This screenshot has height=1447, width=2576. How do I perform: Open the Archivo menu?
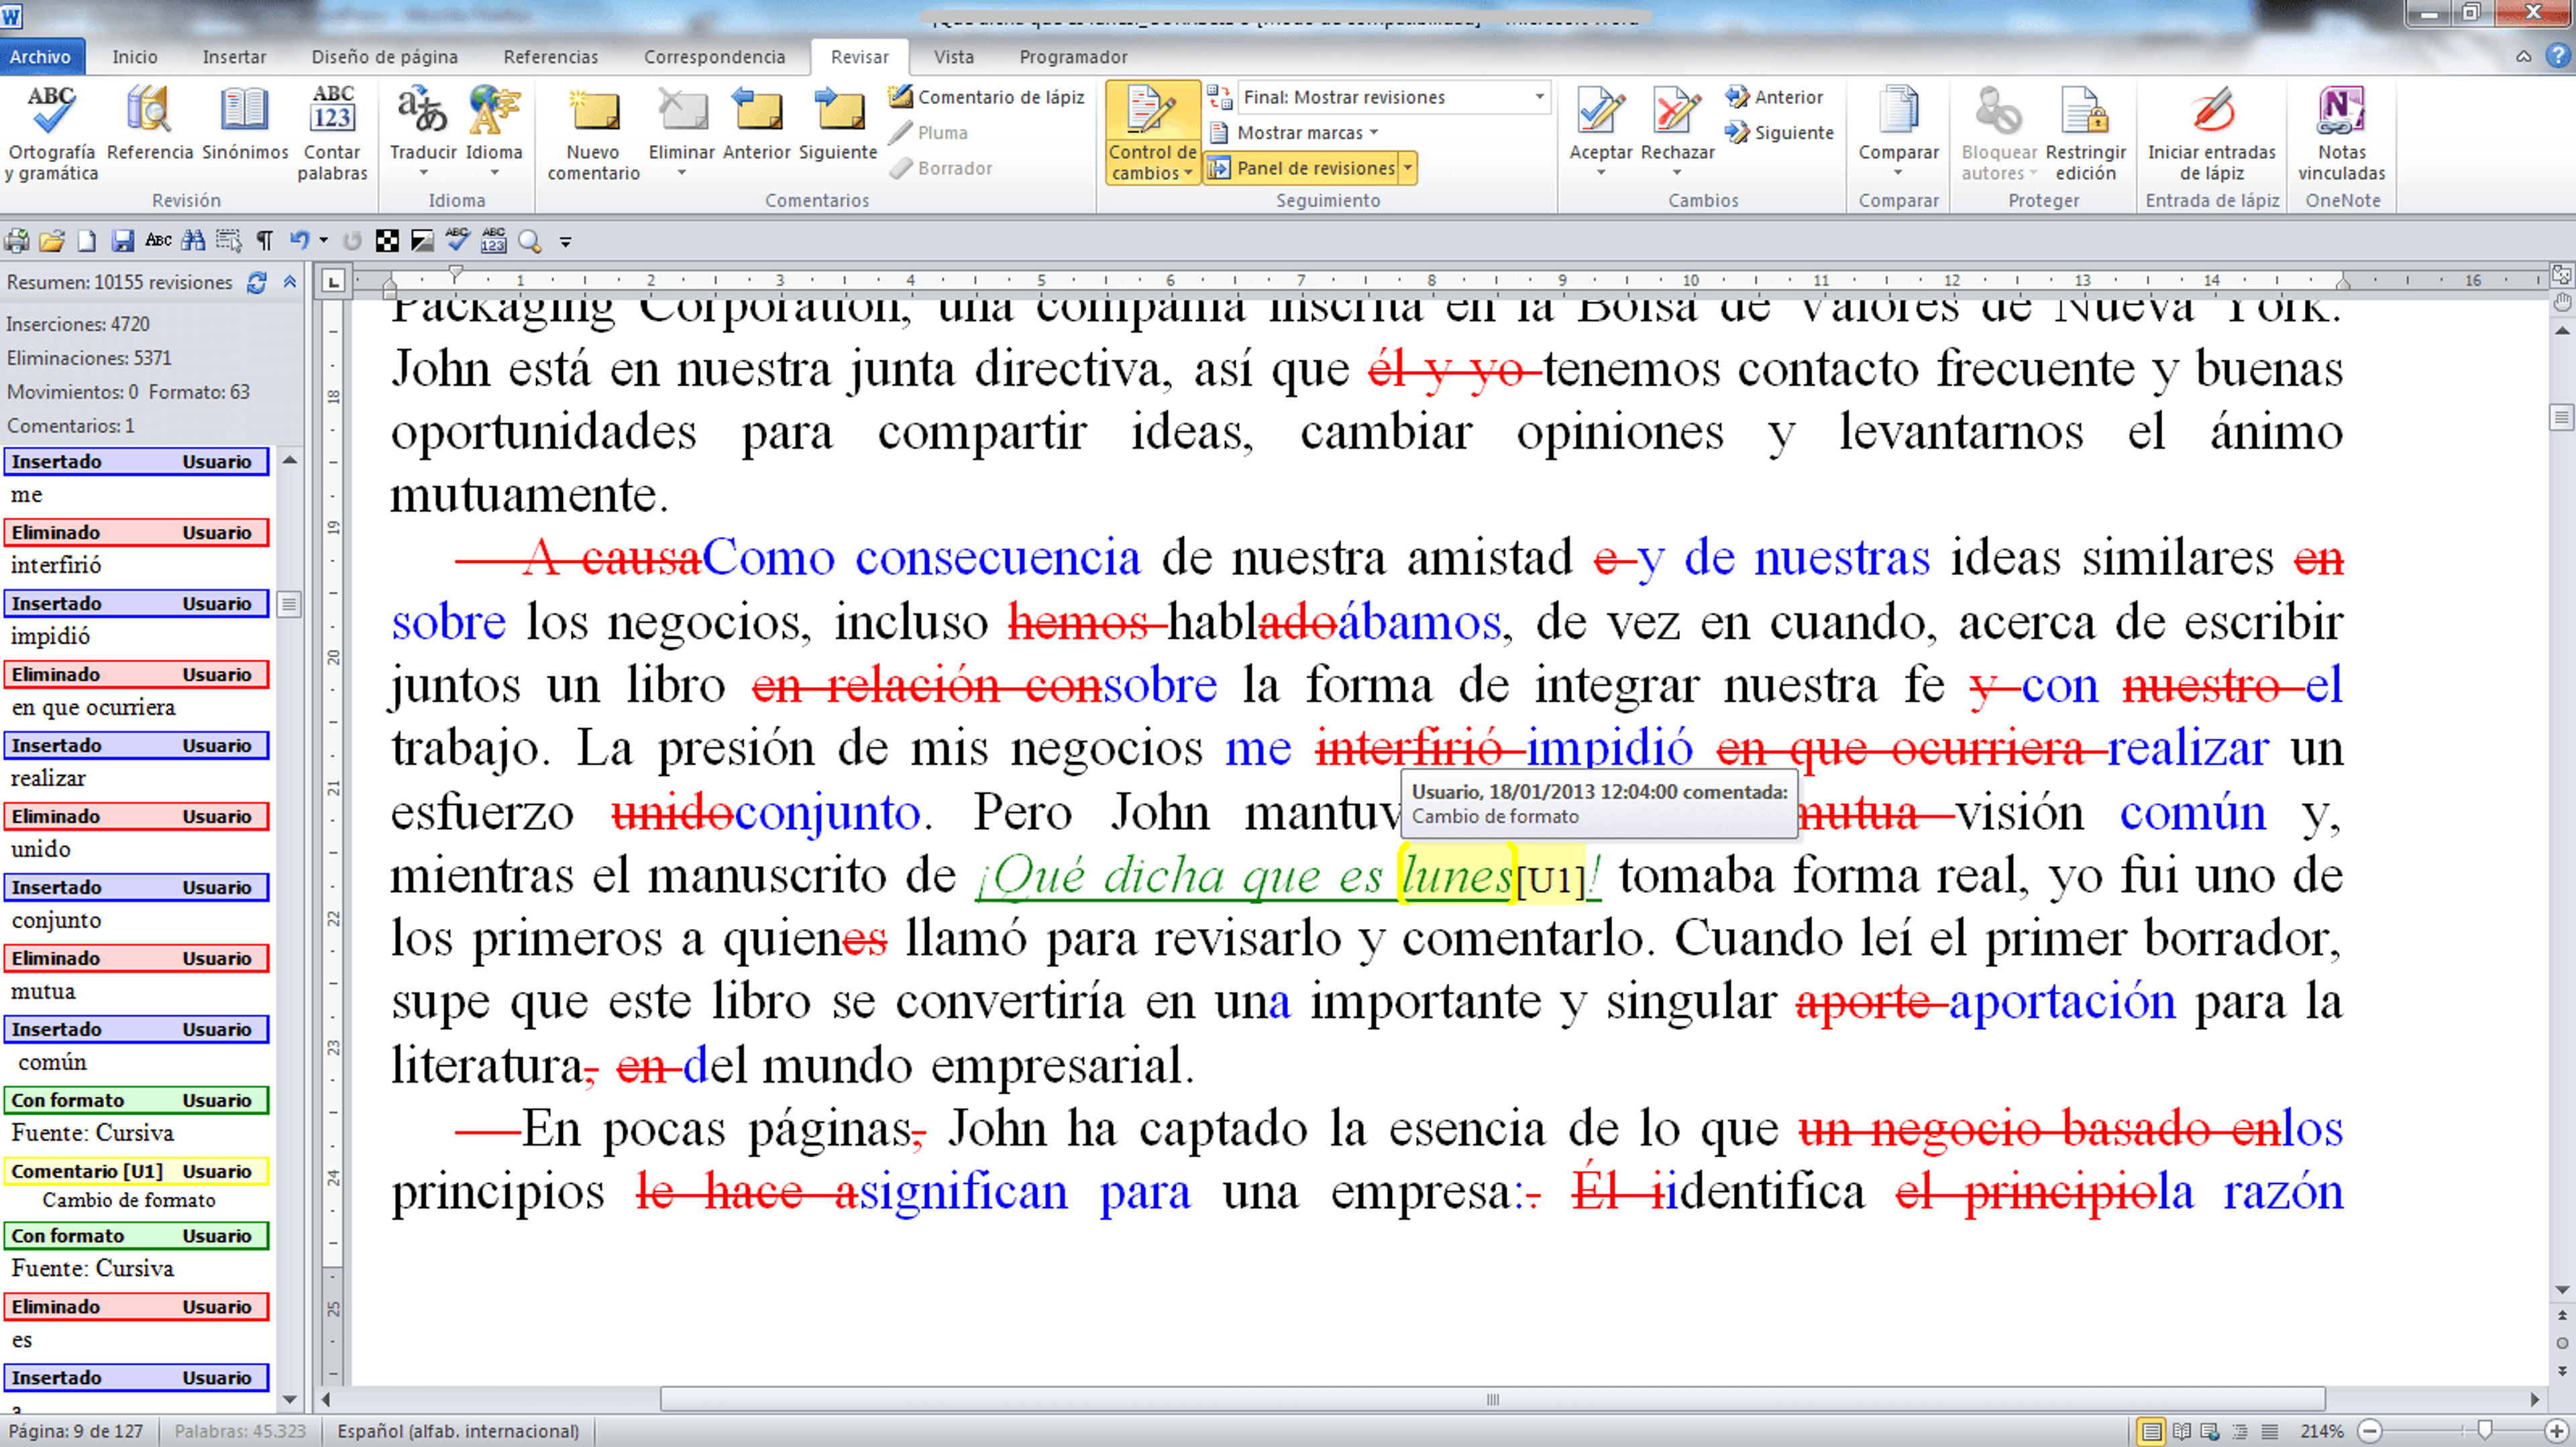click(x=41, y=57)
